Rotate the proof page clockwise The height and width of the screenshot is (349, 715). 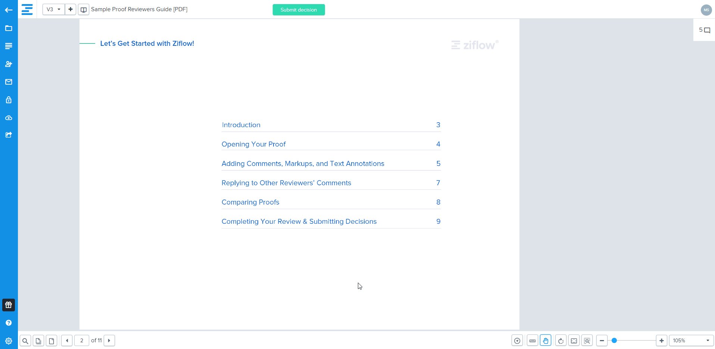click(561, 340)
